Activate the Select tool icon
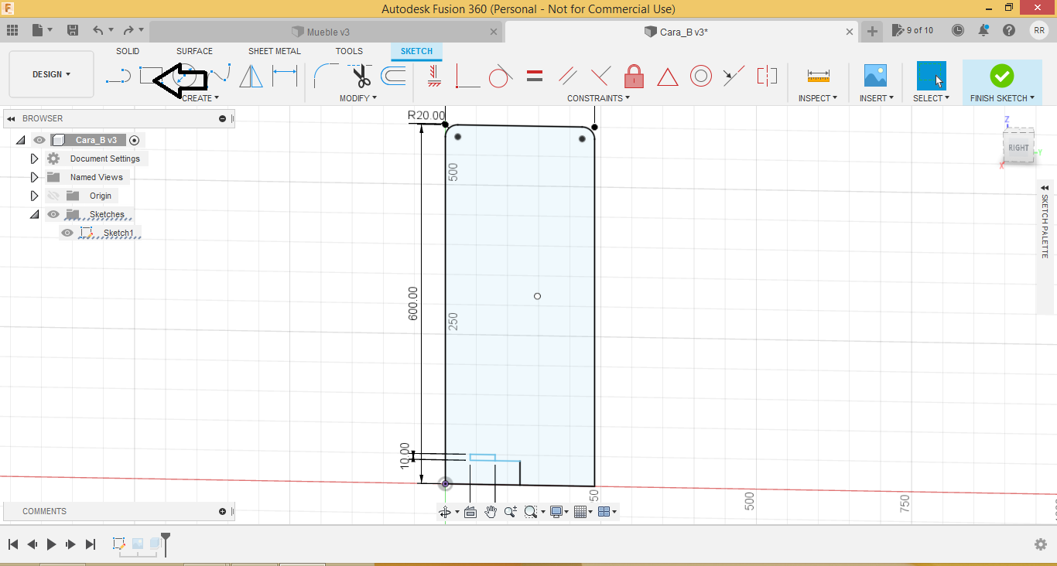The image size is (1057, 566). (x=931, y=76)
